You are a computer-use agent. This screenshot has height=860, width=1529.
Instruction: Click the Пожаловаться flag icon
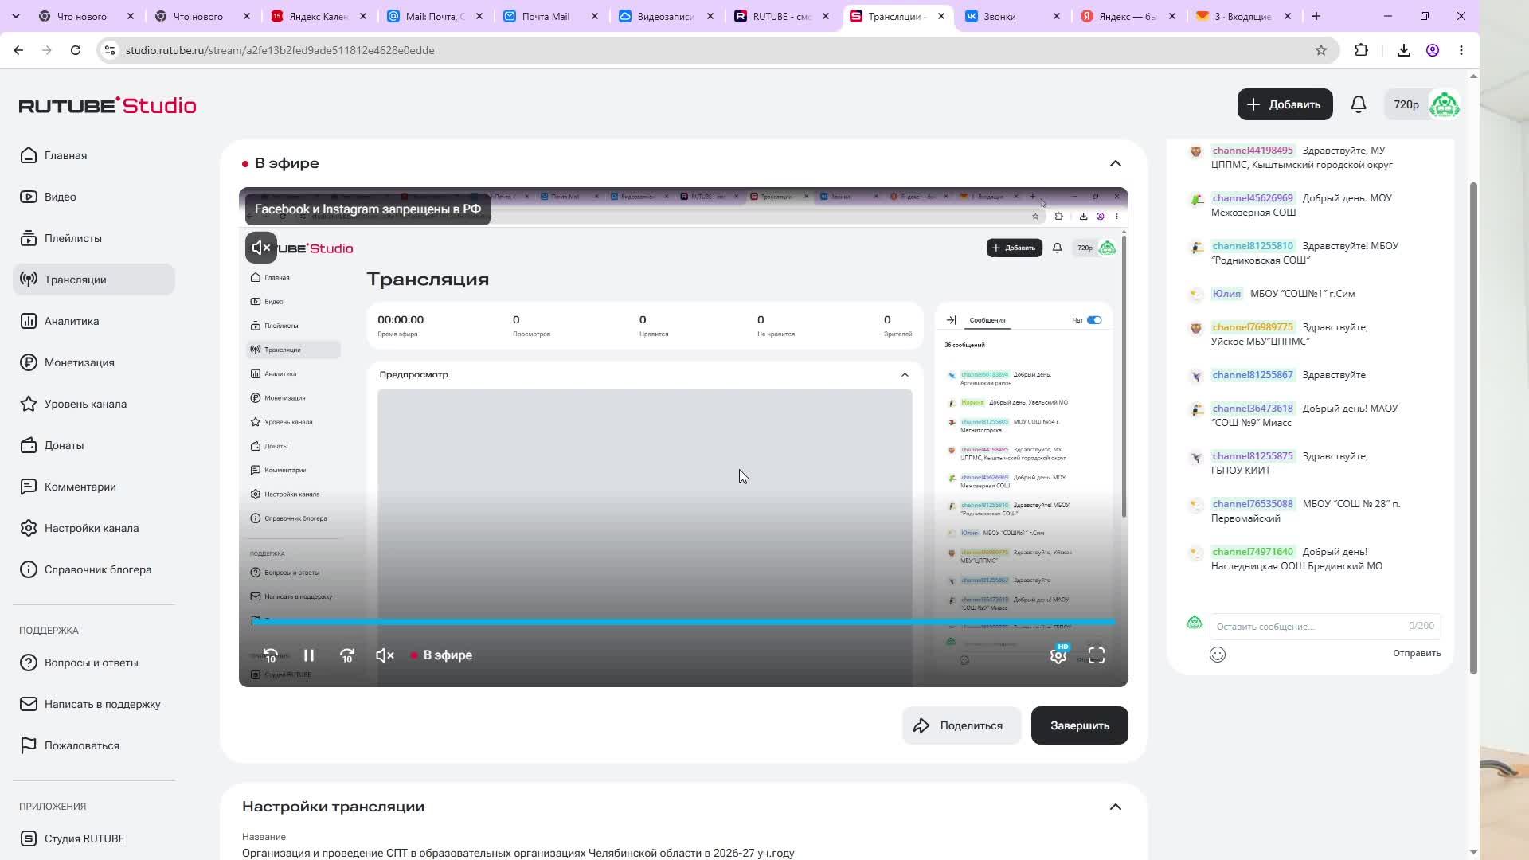pyautogui.click(x=29, y=745)
